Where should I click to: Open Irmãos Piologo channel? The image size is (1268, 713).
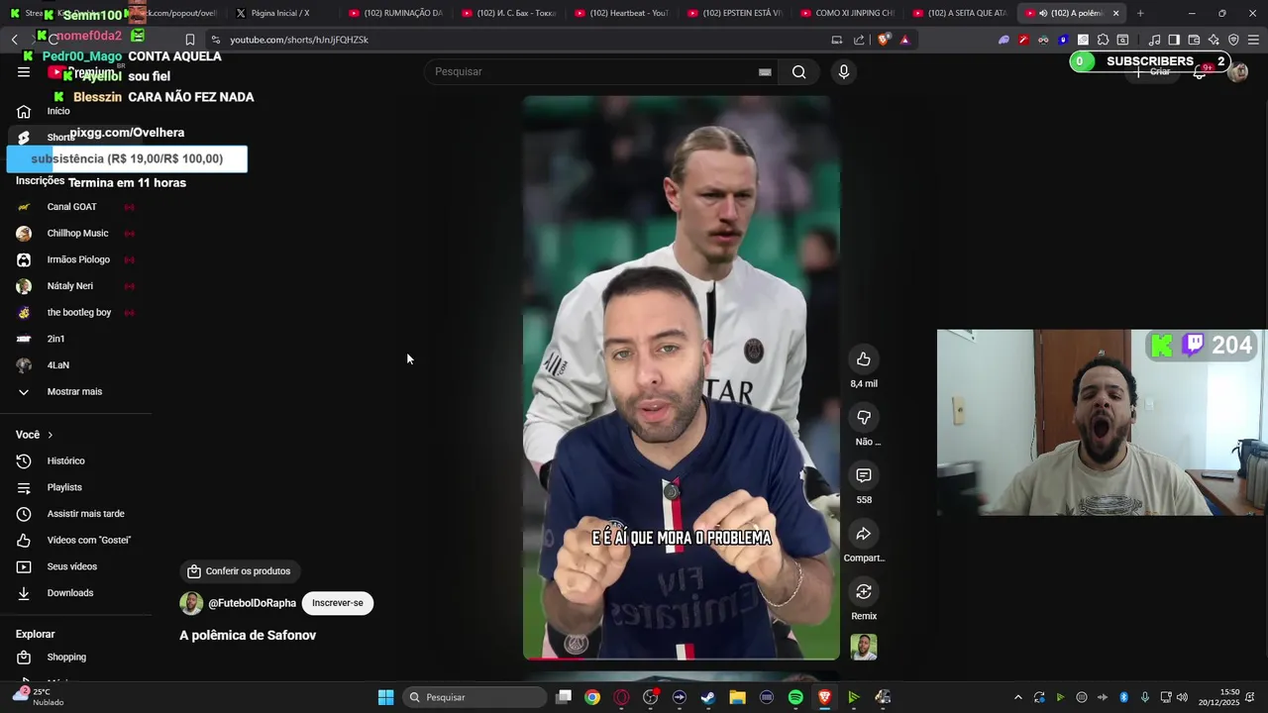click(78, 259)
